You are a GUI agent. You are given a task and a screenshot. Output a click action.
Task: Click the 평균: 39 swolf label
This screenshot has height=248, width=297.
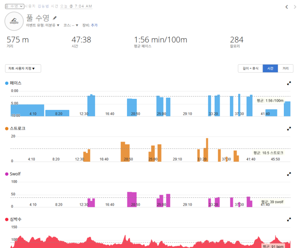pyautogui.click(x=272, y=202)
